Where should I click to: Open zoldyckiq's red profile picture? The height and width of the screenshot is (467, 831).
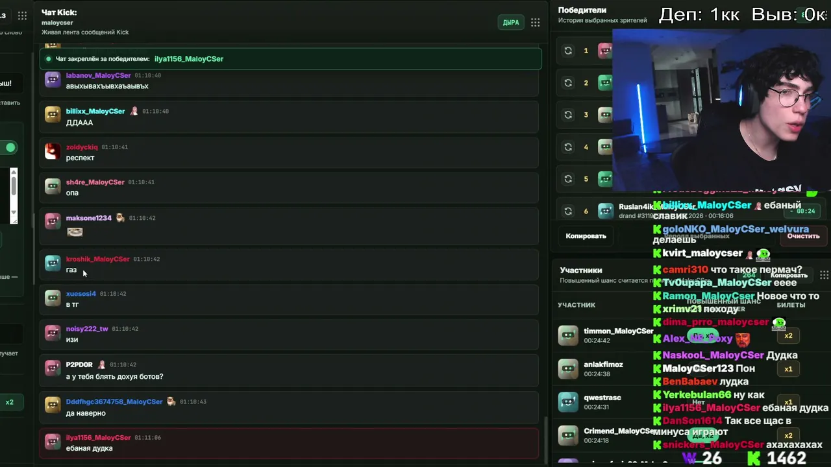coord(53,152)
